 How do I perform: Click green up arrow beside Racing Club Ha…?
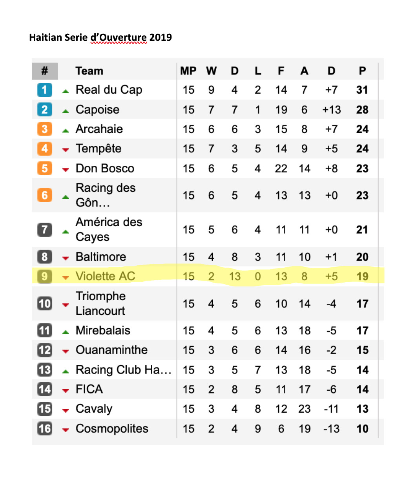pyautogui.click(x=66, y=371)
